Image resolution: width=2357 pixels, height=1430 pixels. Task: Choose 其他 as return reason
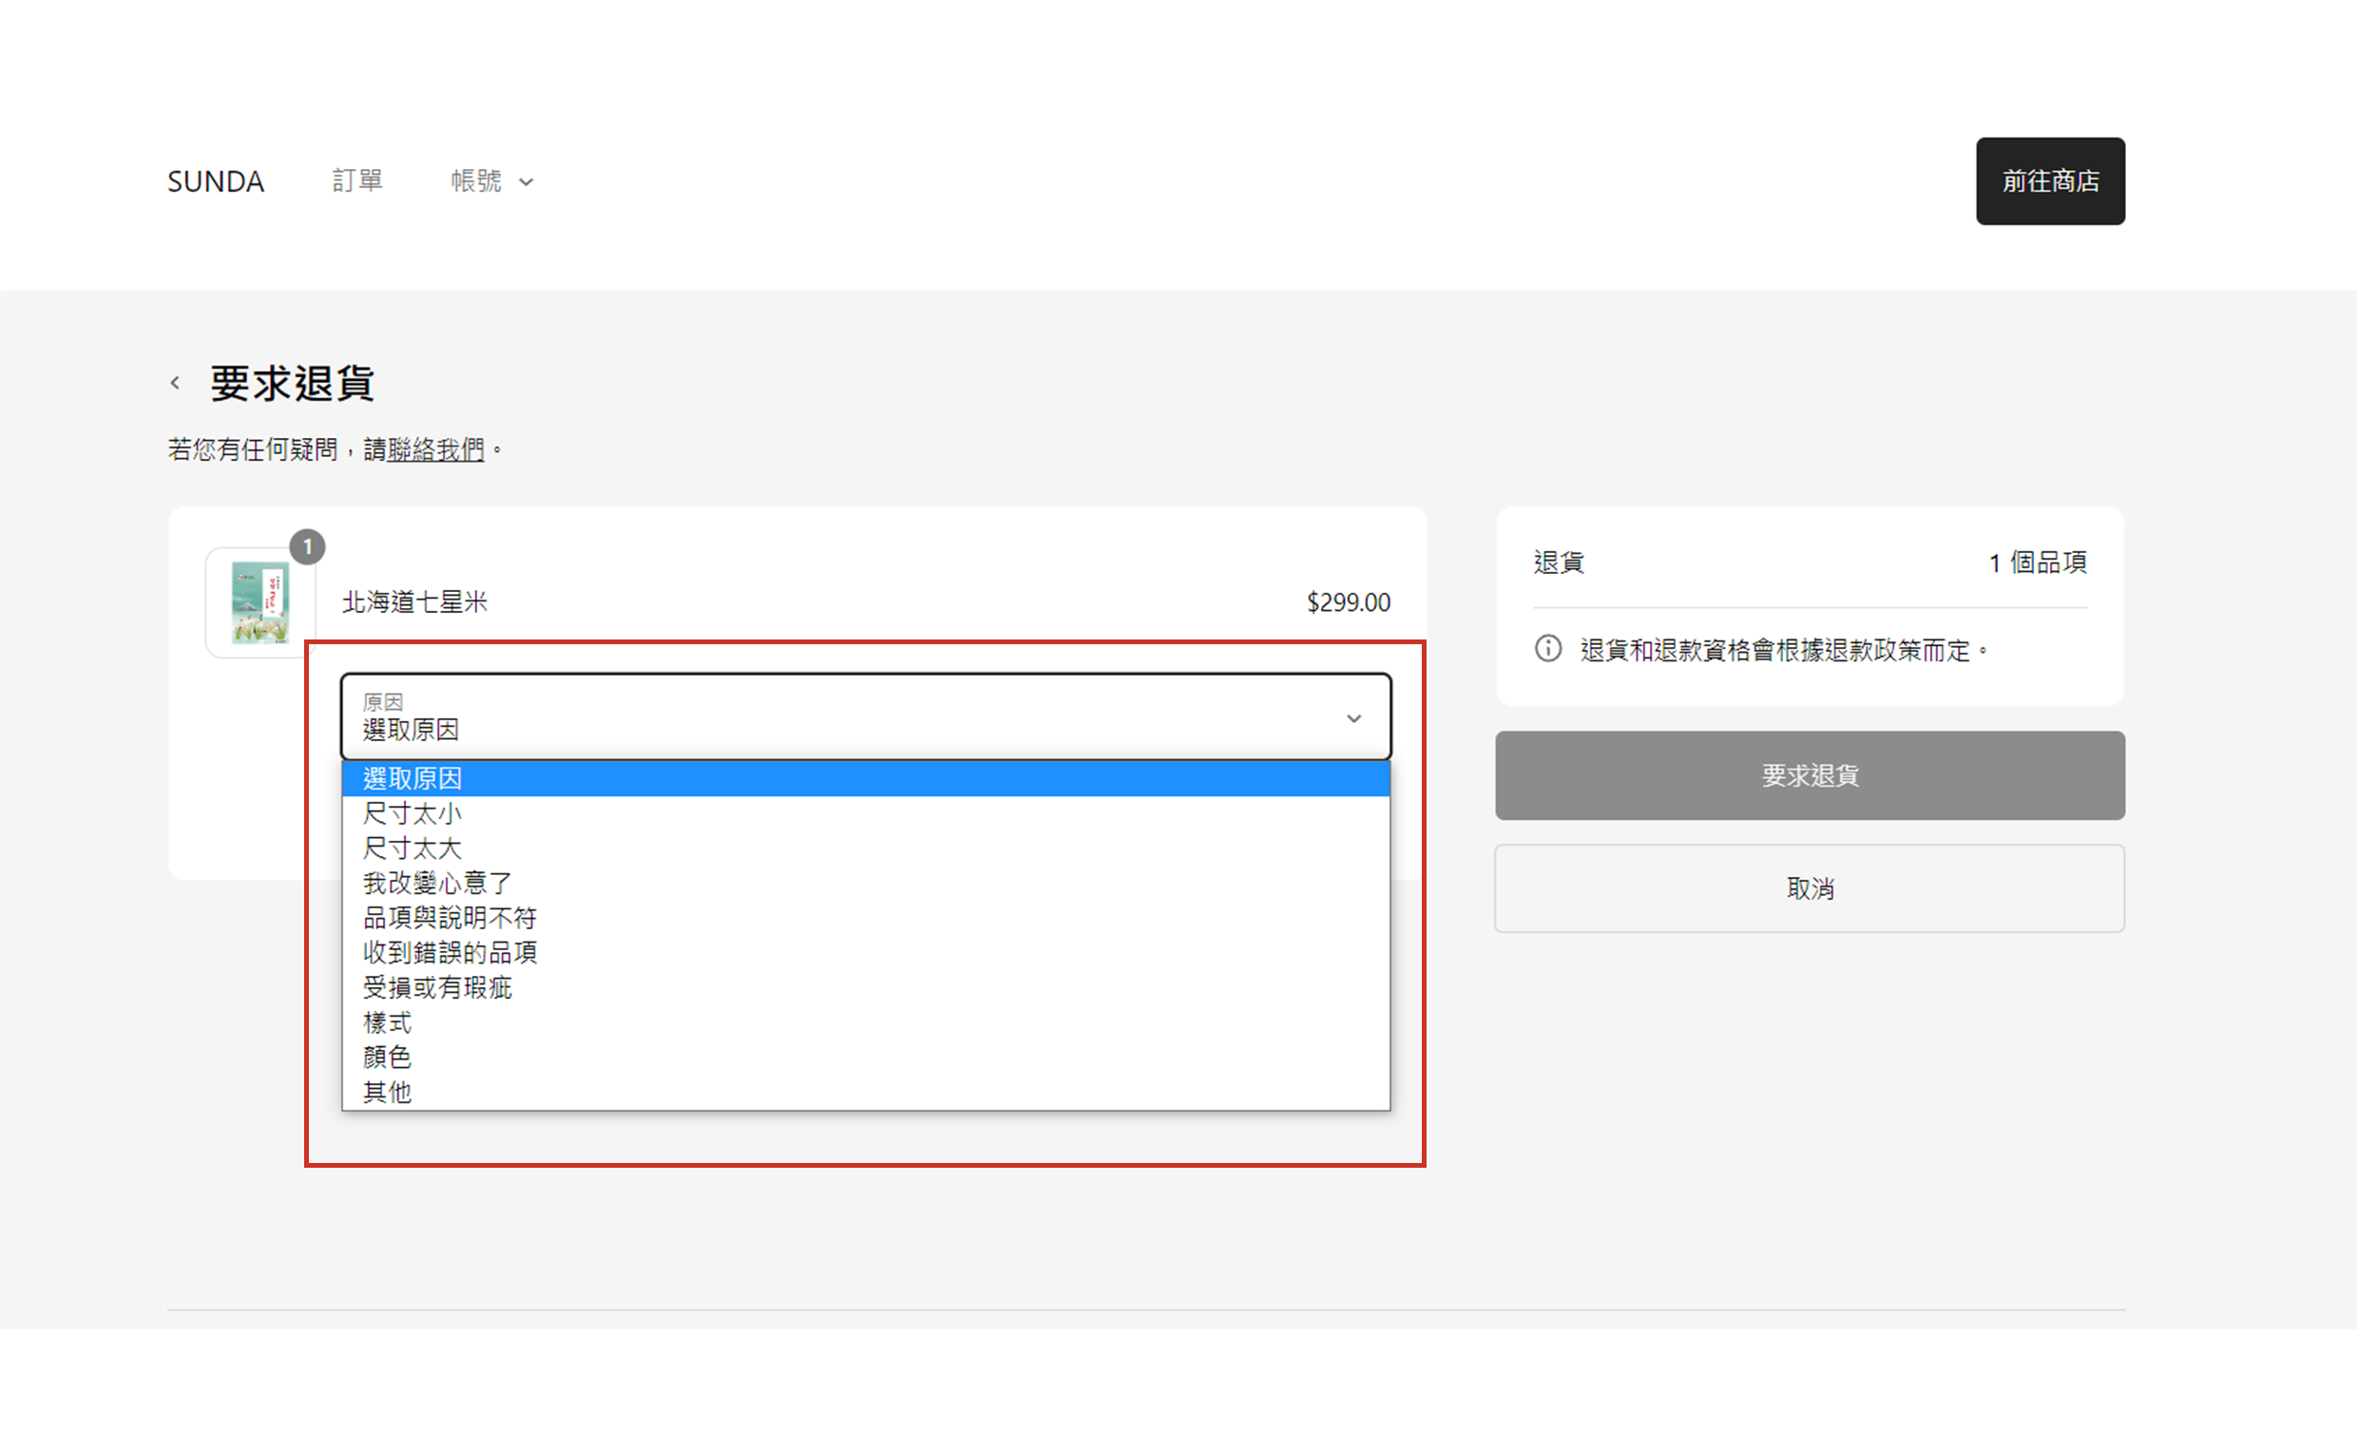388,1092
